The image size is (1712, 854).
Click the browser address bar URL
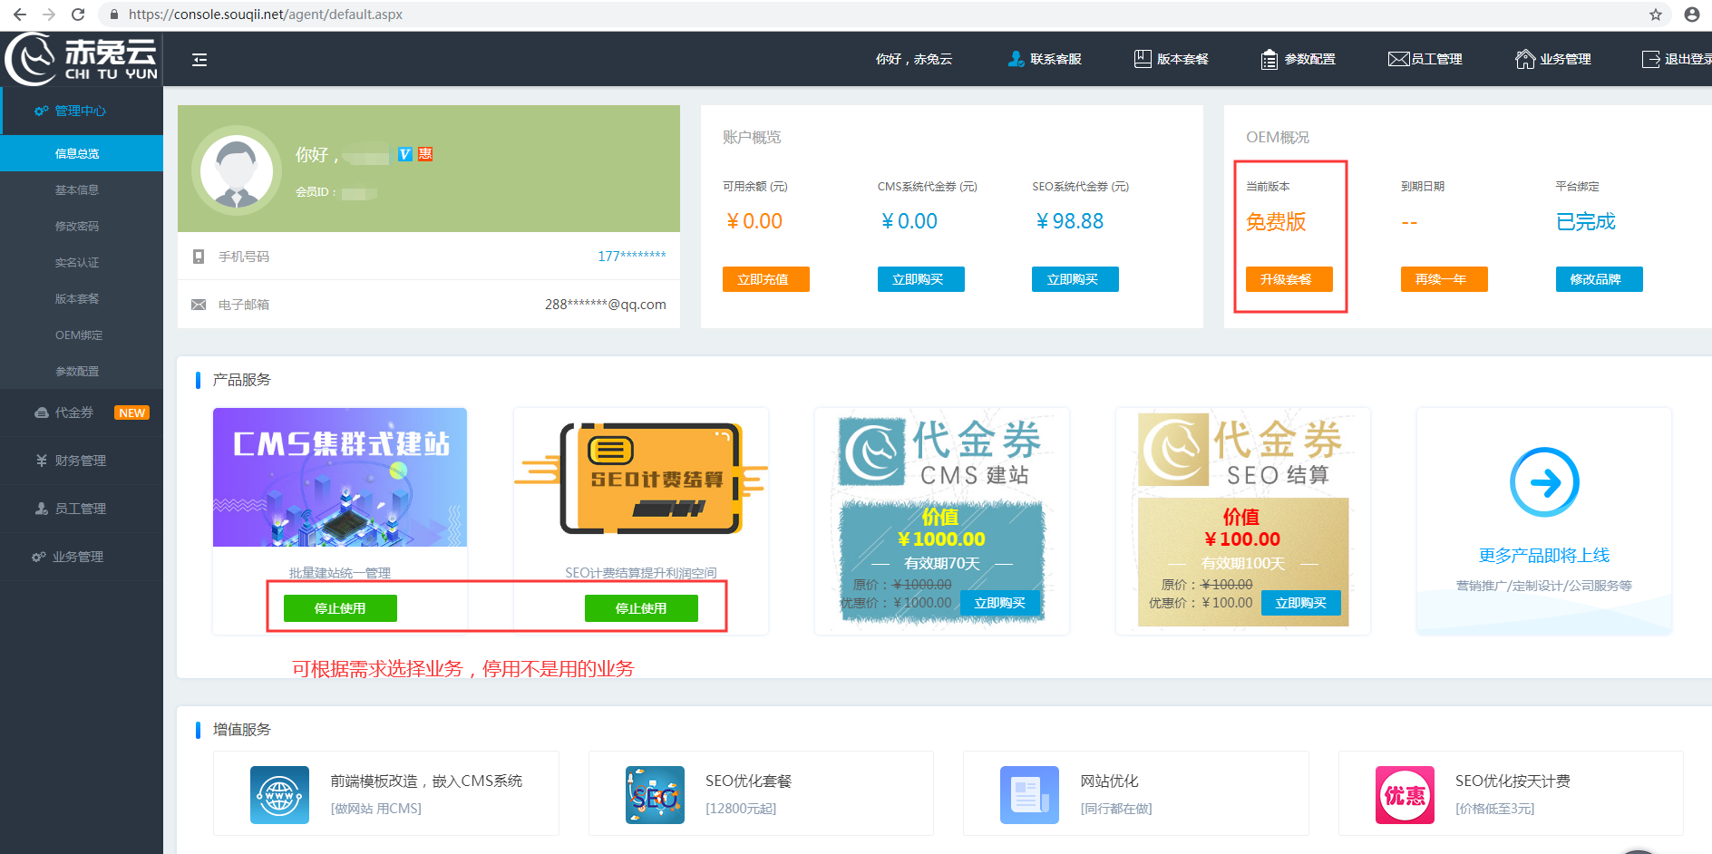pyautogui.click(x=266, y=15)
